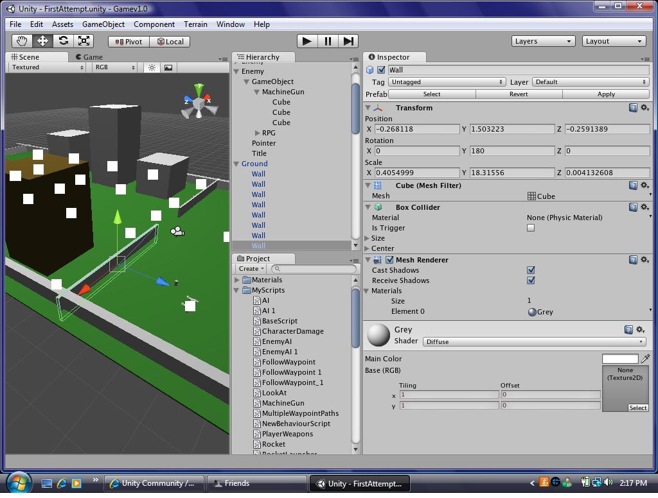Expand the RPG item in Hierarchy
The image size is (658, 498).
[x=258, y=133]
